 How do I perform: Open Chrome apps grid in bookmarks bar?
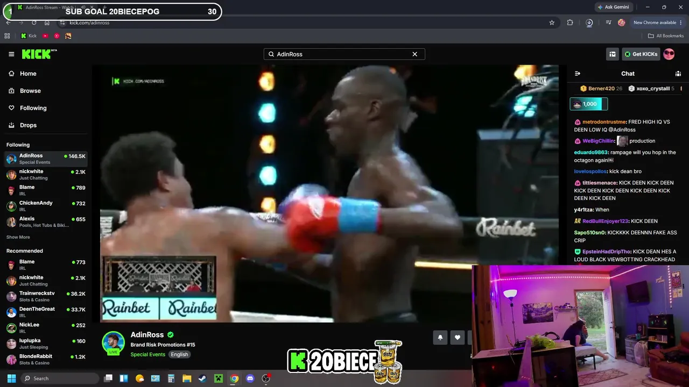pos(7,36)
